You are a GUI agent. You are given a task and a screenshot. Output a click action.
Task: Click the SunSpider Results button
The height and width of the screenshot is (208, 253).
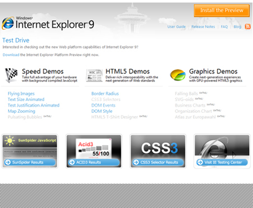pos(30,162)
